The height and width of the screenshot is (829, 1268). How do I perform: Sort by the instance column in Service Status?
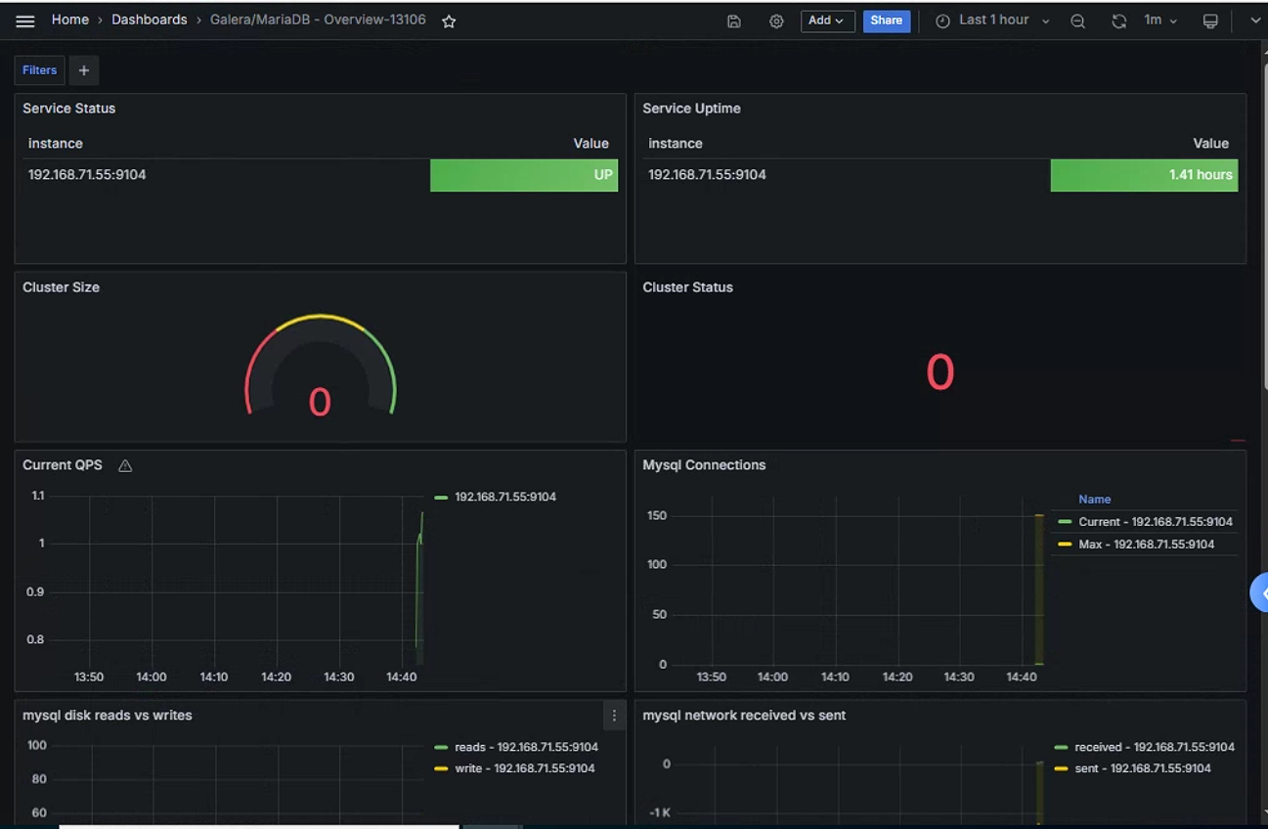click(56, 144)
